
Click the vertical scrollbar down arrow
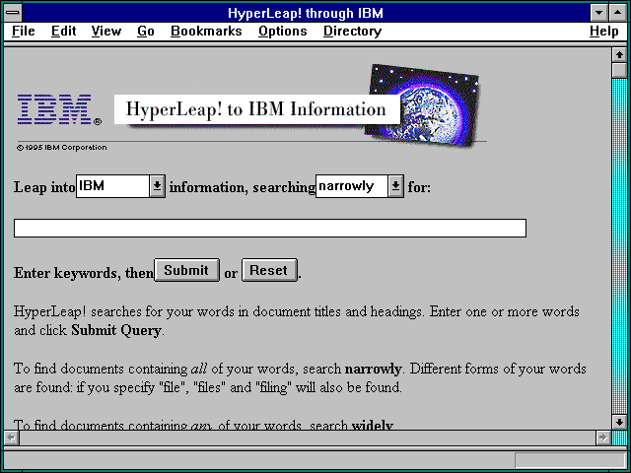[619, 422]
